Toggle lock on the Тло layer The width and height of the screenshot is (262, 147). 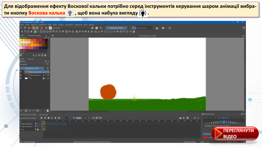[x=44, y=78]
